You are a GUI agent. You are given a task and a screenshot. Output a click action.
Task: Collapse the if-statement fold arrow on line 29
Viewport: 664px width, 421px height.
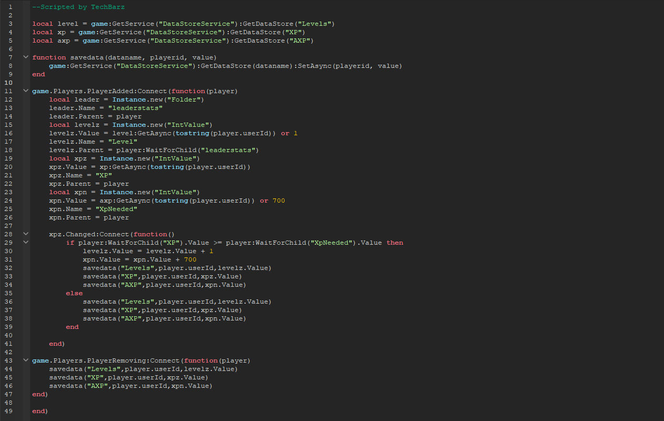[x=25, y=243]
